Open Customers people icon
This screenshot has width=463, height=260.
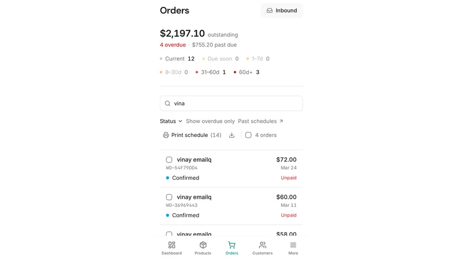(263, 245)
